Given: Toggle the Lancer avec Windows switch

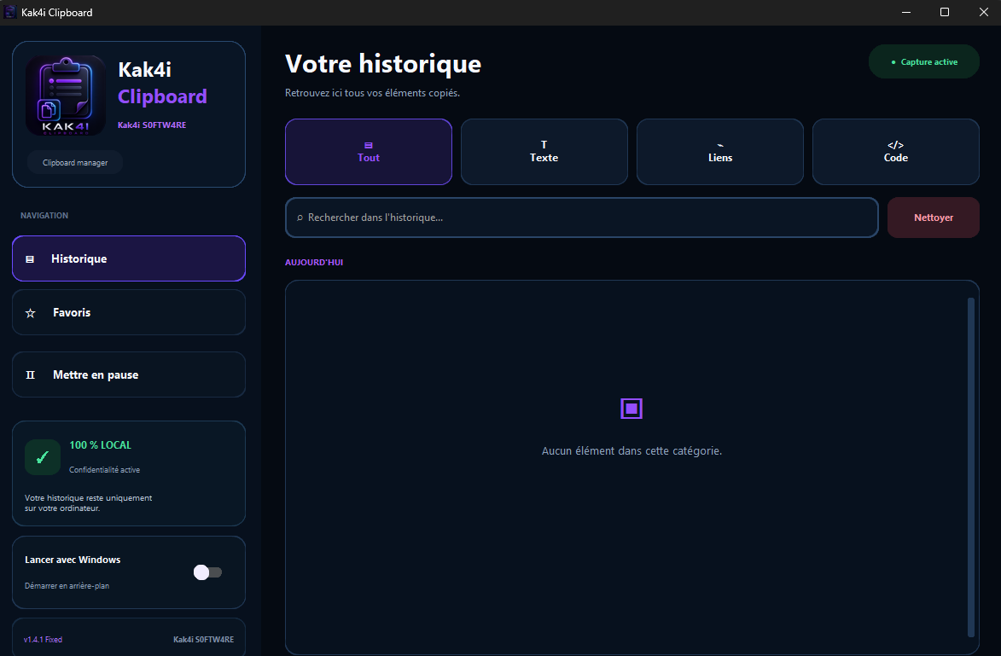Looking at the screenshot, I should pyautogui.click(x=207, y=572).
